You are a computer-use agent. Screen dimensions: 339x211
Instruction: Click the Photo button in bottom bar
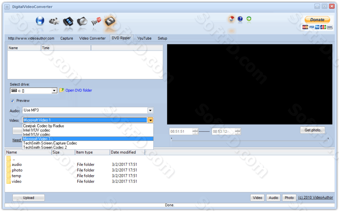[x=289, y=198]
